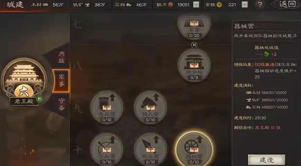This screenshot has height=166, width=301.
Task: Click the 木材 wood resource counter
Action: pyautogui.click(x=49, y=5)
